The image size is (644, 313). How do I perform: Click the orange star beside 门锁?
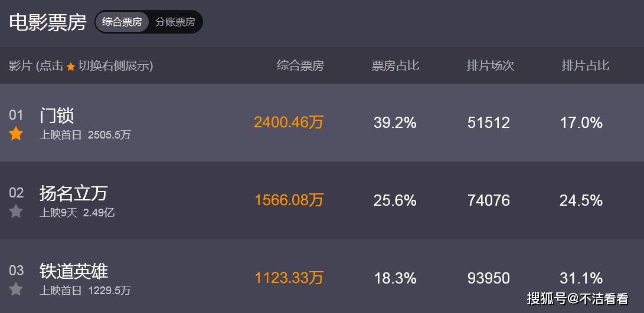point(16,134)
